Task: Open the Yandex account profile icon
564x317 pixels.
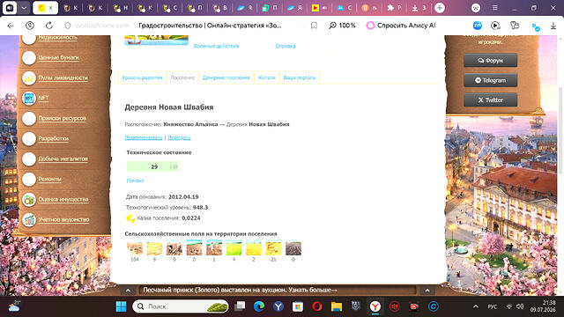Action: [x=30, y=26]
